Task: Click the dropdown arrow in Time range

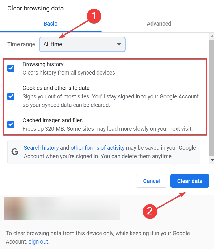Action: [x=119, y=45]
